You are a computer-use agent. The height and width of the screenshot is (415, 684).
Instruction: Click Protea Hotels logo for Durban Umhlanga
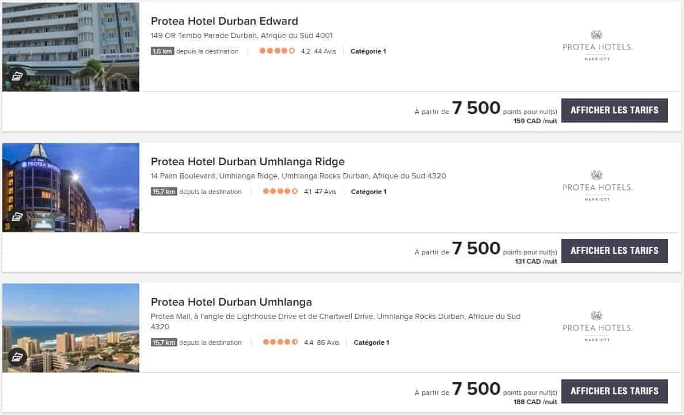tap(597, 327)
